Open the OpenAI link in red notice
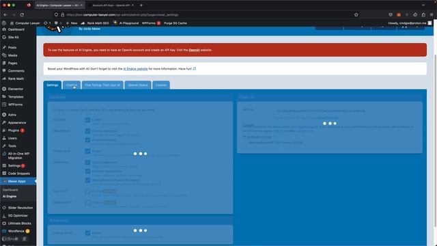Viewport: 437px width, 246px height. click(194, 50)
